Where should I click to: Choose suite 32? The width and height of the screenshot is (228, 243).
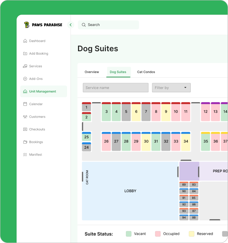tap(166, 141)
